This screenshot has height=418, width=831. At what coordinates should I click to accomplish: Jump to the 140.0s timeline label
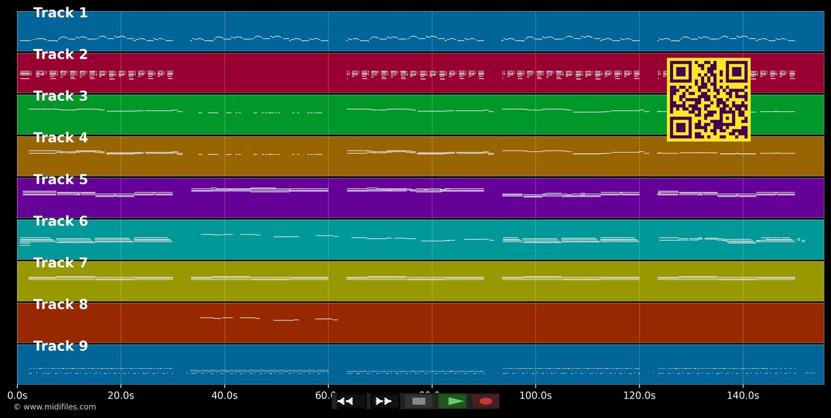[742, 395]
